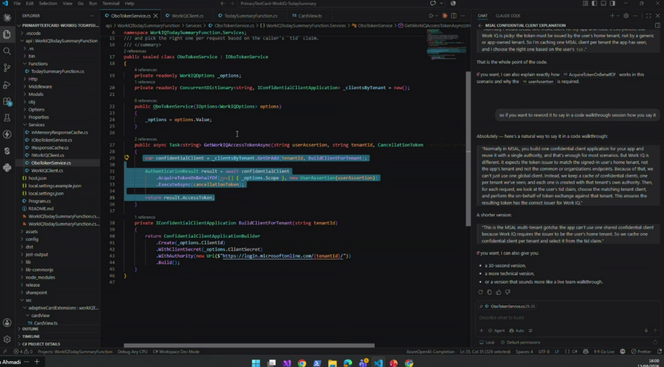
Task: Open run button dropdown arrow
Action: (437, 16)
